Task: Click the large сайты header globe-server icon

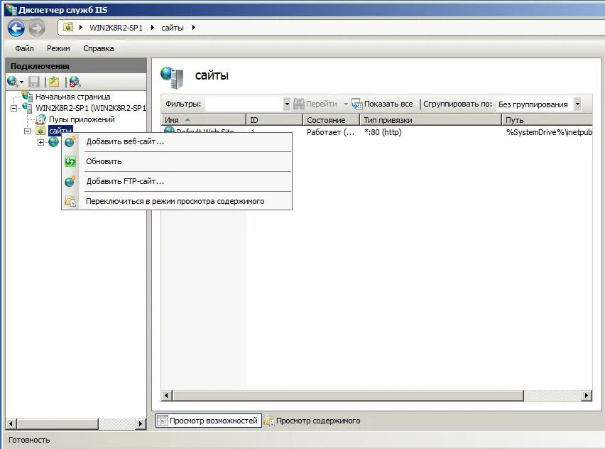Action: [172, 77]
